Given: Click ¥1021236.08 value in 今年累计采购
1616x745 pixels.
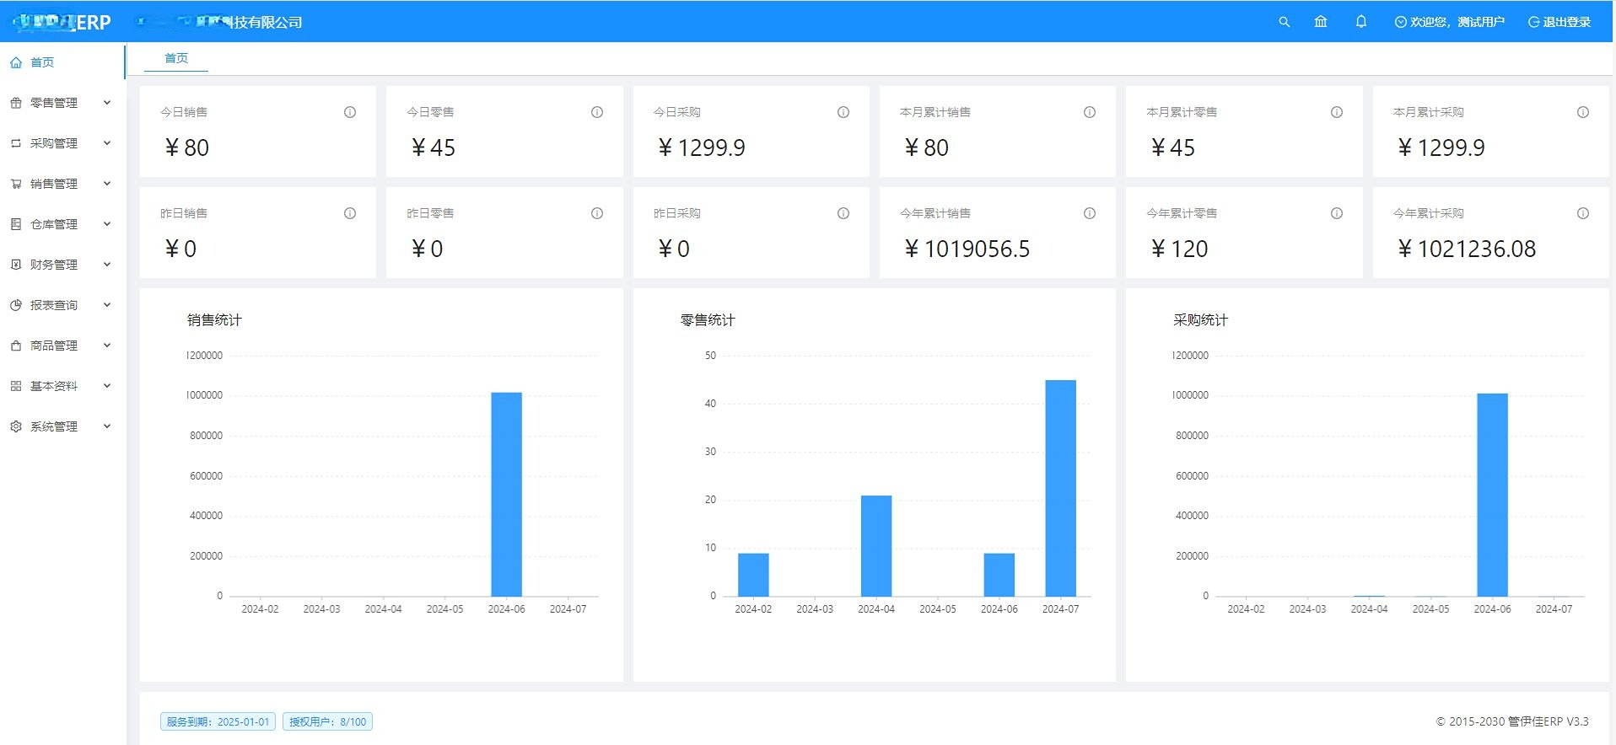Looking at the screenshot, I should tap(1466, 249).
